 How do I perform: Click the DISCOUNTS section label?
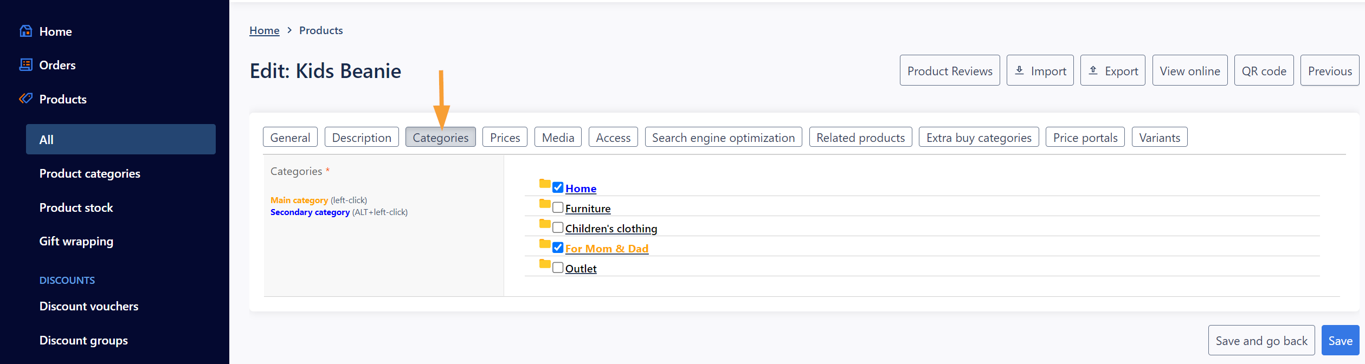[x=67, y=280]
